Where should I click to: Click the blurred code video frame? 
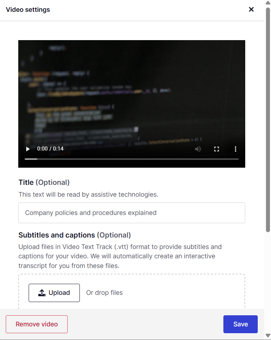pyautogui.click(x=132, y=91)
